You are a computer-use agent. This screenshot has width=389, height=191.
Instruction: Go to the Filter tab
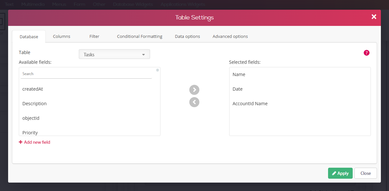[94, 37]
